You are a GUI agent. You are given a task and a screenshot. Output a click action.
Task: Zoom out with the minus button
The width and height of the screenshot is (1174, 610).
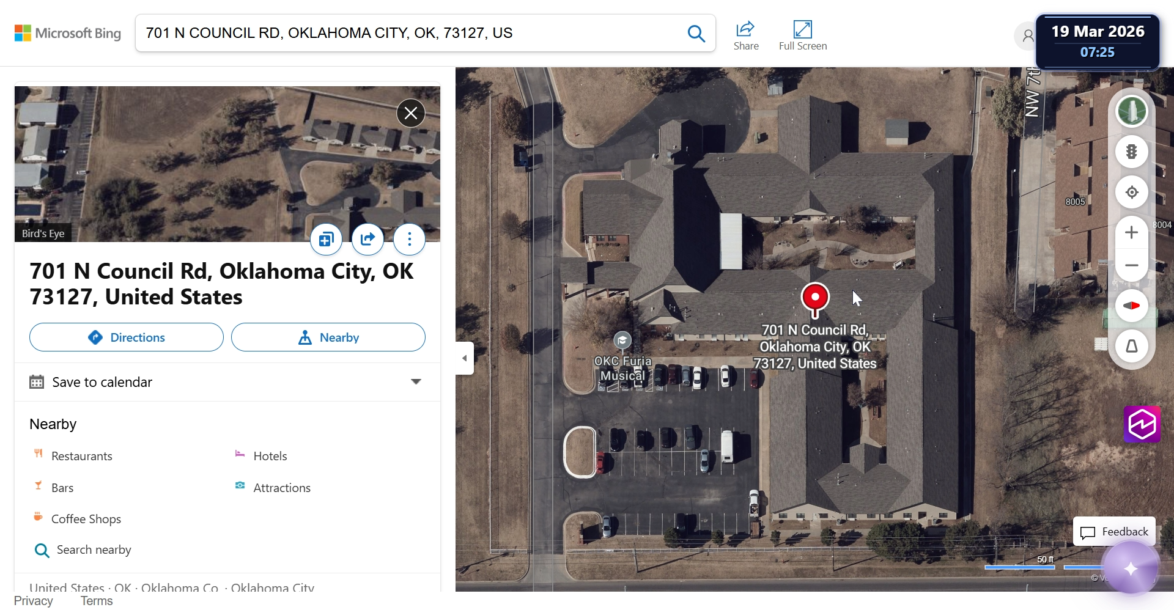(1132, 265)
